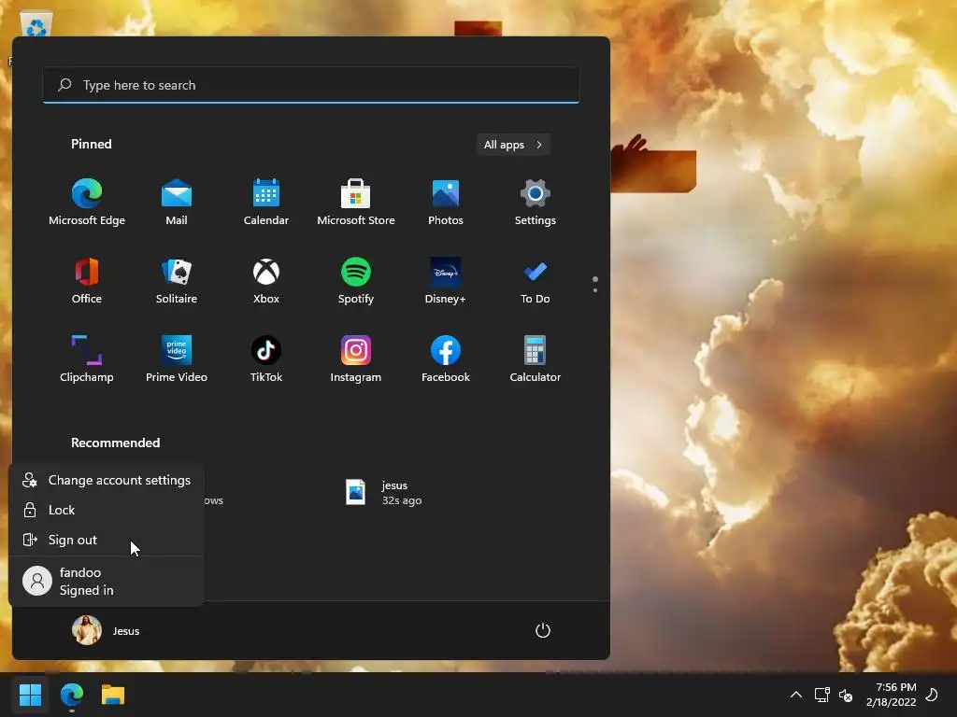Open the To Do app
This screenshot has width=957, height=717.
536,281
